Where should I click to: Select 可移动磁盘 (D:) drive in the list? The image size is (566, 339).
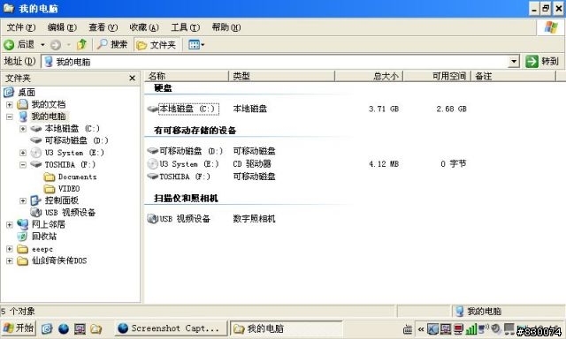pyautogui.click(x=191, y=151)
